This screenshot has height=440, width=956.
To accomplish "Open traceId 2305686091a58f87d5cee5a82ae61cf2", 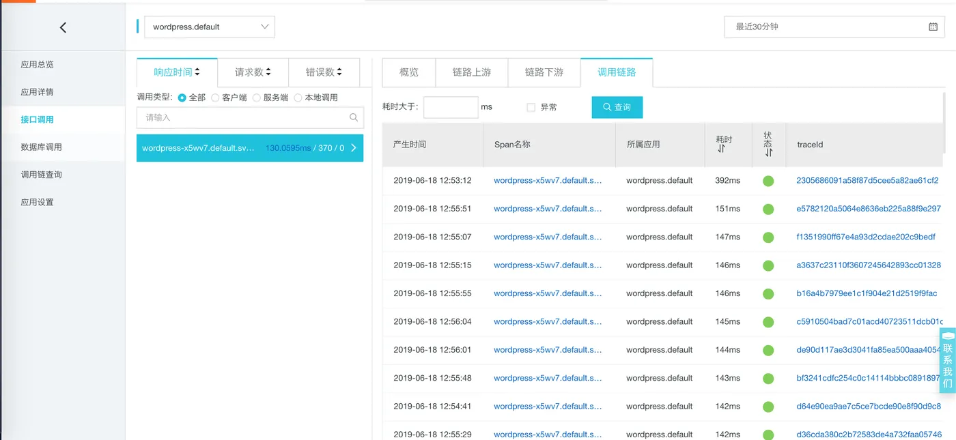I will click(x=867, y=181).
